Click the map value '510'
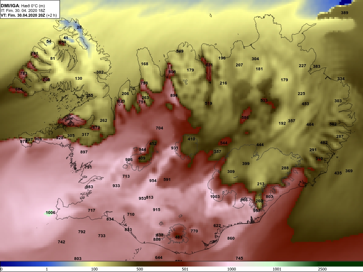The image size is (363, 272). click(x=319, y=159)
